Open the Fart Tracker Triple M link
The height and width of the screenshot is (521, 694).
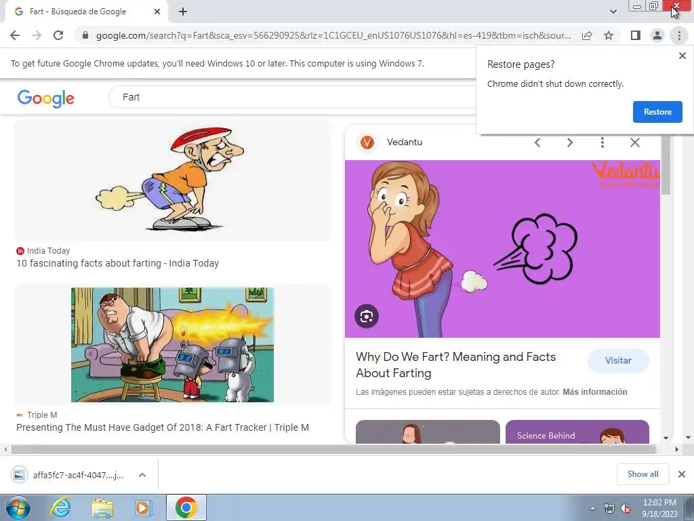[x=163, y=427]
